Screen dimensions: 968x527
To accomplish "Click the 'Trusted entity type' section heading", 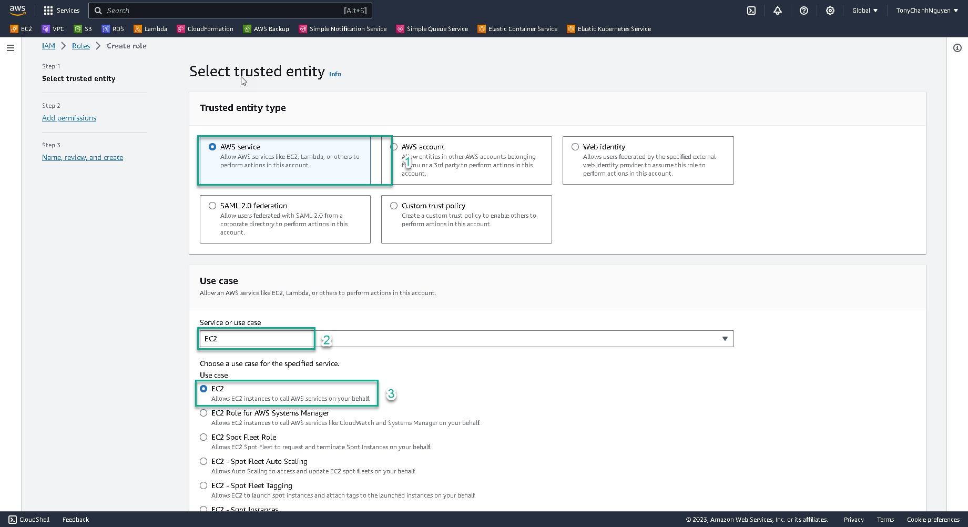I will [x=243, y=108].
